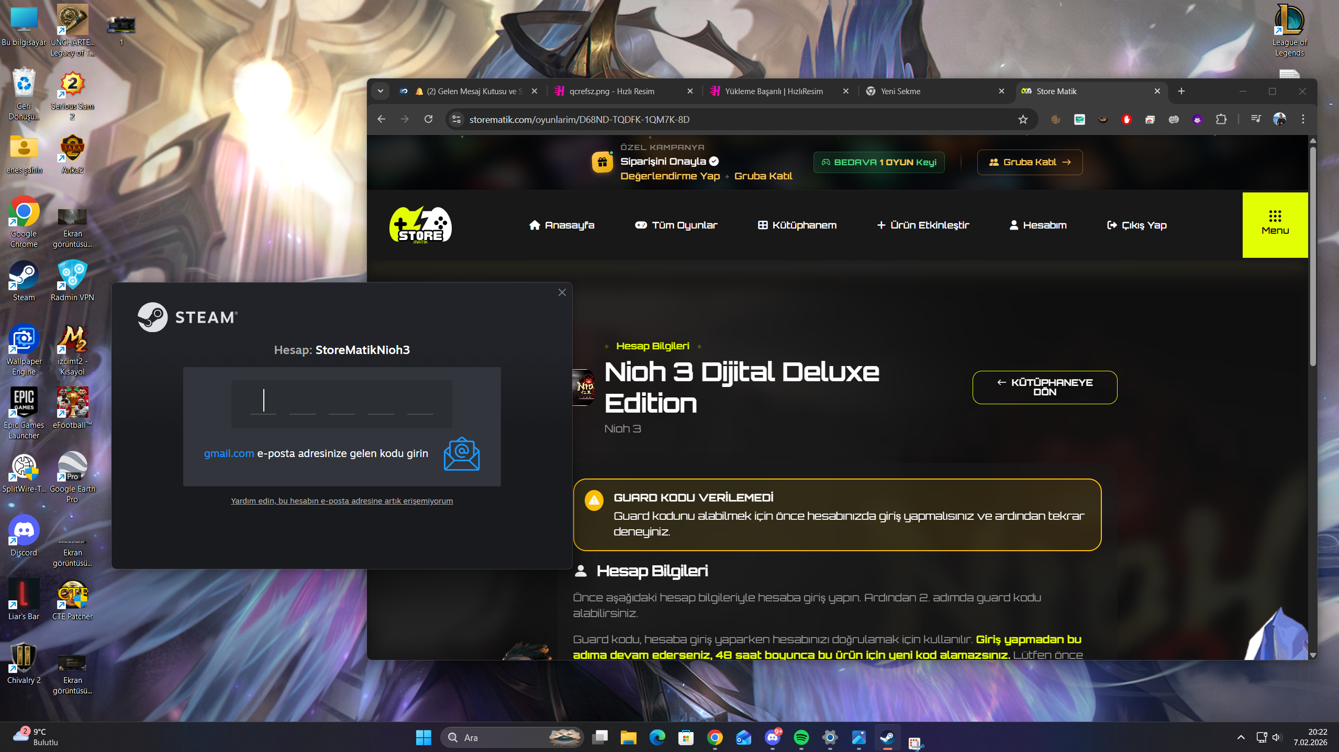Image resolution: width=1339 pixels, height=752 pixels.
Task: Click the volume icon in system tray
Action: (x=1277, y=737)
